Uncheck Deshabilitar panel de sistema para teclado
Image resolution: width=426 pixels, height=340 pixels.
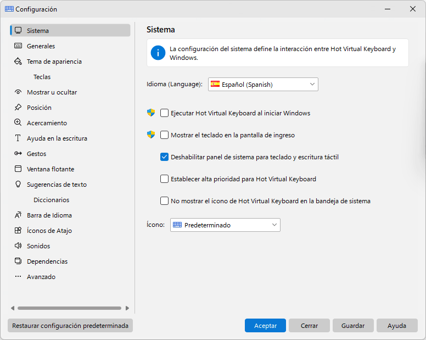tap(164, 157)
